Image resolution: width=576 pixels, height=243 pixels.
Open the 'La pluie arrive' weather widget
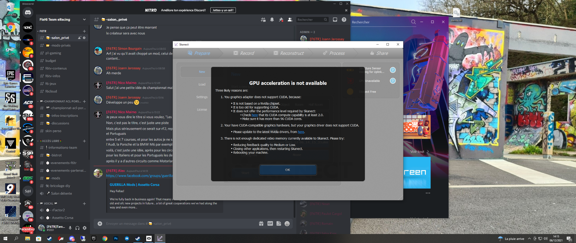511,239
